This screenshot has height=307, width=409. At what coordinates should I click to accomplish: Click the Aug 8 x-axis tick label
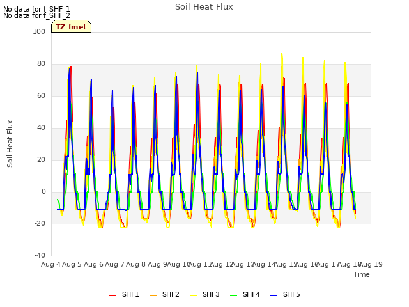click(x=136, y=264)
